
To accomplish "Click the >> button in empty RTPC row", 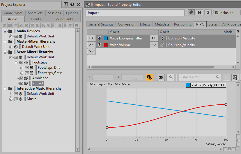I will point(91,51).
